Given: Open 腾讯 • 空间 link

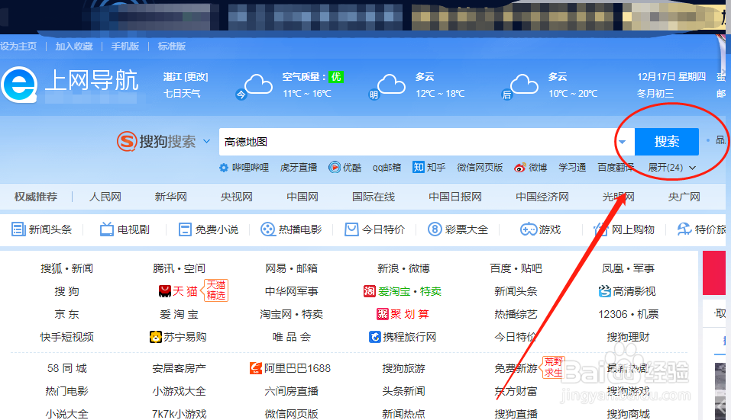Looking at the screenshot, I should [179, 268].
